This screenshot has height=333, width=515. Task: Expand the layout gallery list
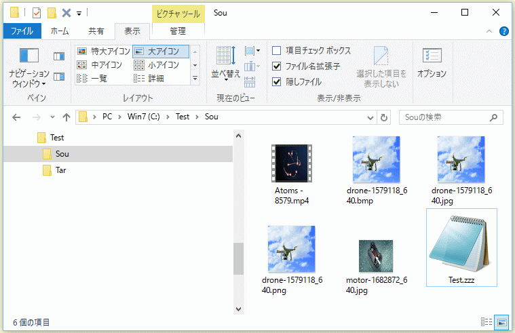(195, 79)
